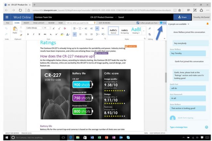Open OneNote from the taskbar

click(x=114, y=137)
